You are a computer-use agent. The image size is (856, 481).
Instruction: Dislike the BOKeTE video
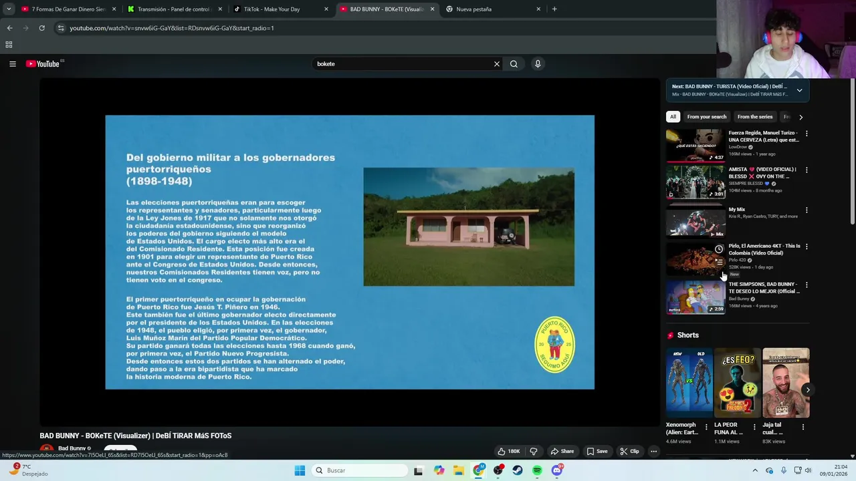pos(534,452)
